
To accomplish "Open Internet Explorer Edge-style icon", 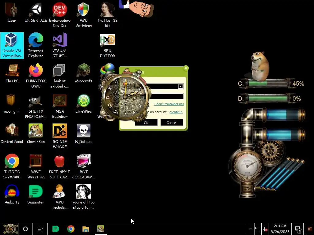I will point(36,45).
